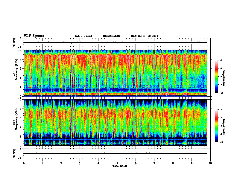Click the "ch.1(V)" axis label
The image size is (237, 183).
(x=14, y=42)
